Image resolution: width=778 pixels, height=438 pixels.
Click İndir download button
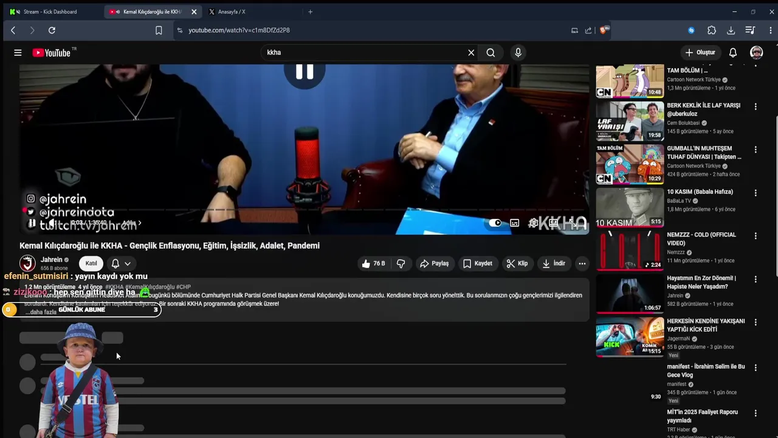tap(554, 263)
